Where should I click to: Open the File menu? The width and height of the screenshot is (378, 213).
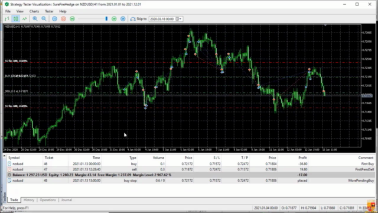[x=8, y=11]
